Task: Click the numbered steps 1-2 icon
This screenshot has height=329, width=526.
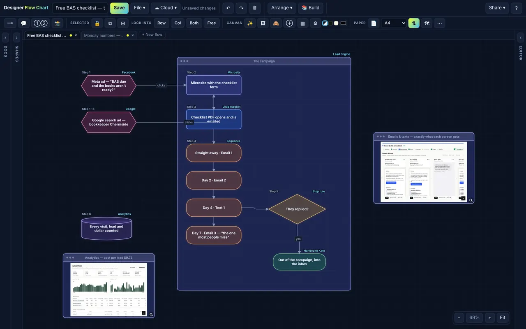Action: pos(40,23)
